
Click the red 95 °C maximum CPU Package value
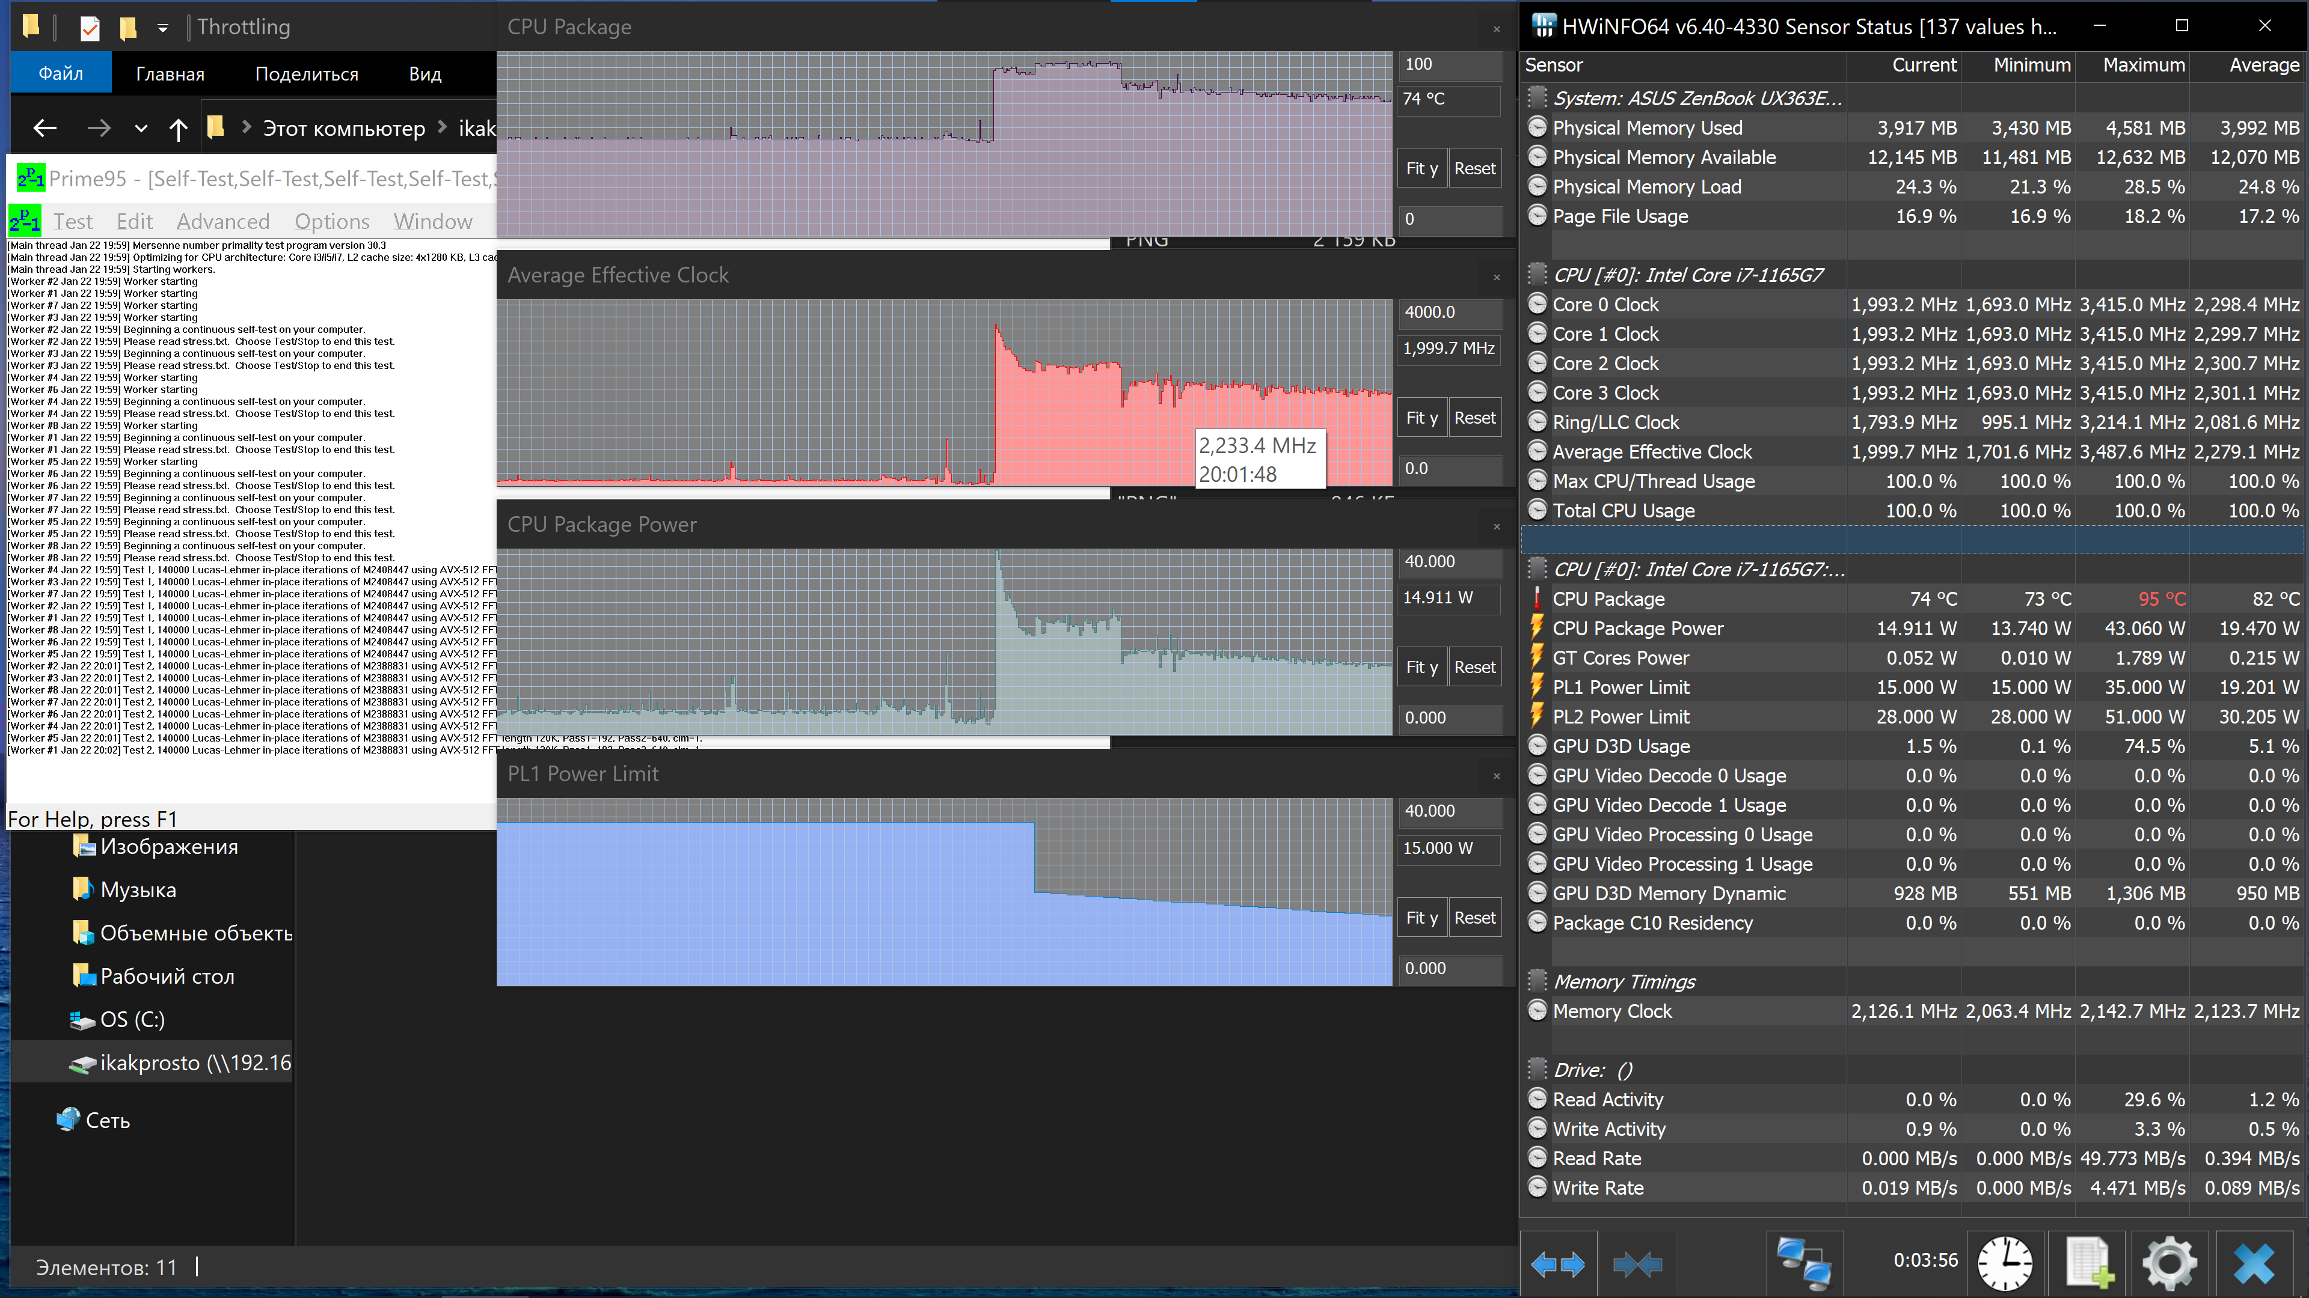click(2161, 599)
